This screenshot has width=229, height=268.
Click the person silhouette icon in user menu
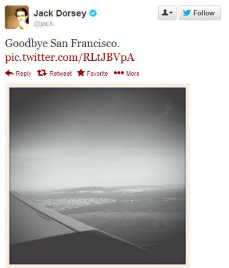[x=165, y=13]
